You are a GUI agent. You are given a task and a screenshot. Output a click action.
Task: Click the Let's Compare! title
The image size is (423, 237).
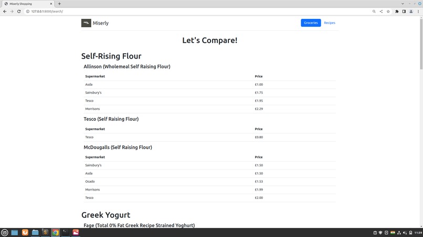coord(209,40)
